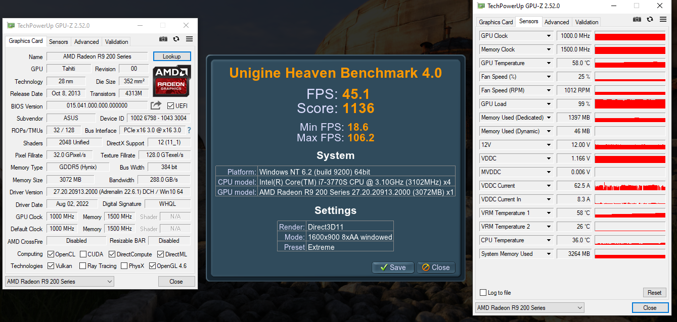Open GPU Temperature sensor dropdown

pyautogui.click(x=549, y=63)
